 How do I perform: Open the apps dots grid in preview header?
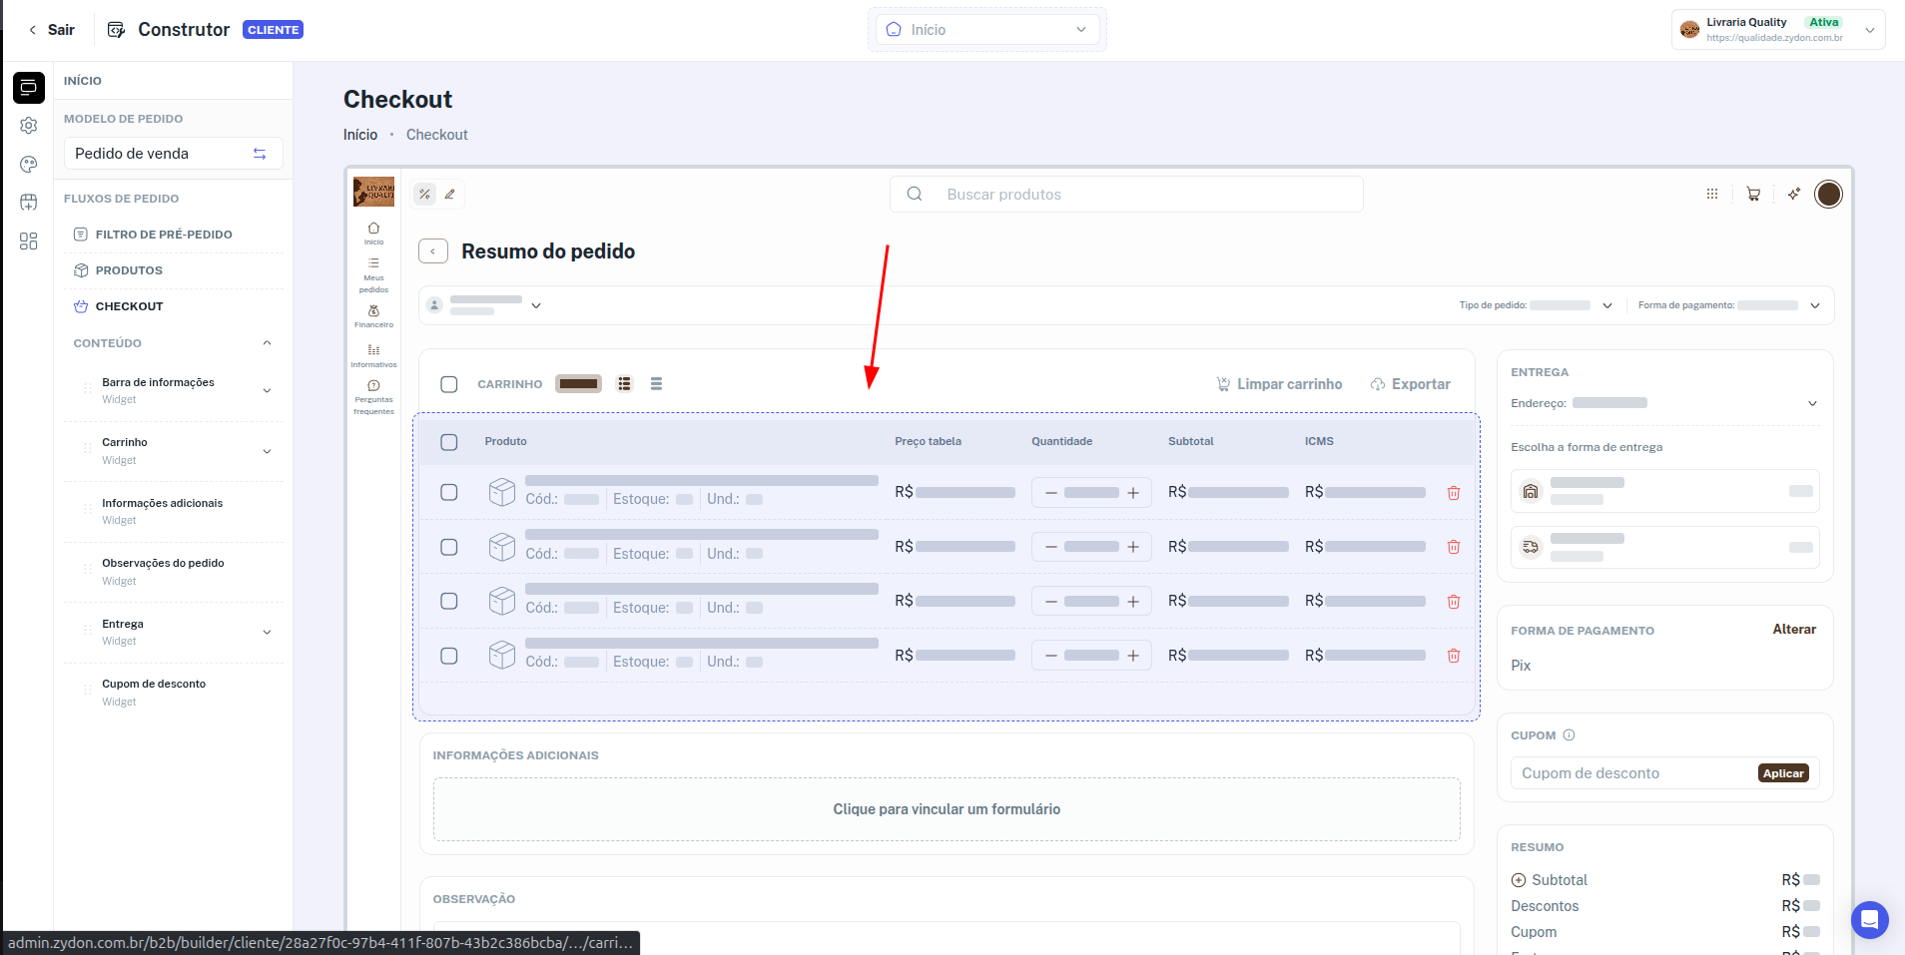pos(1712,195)
